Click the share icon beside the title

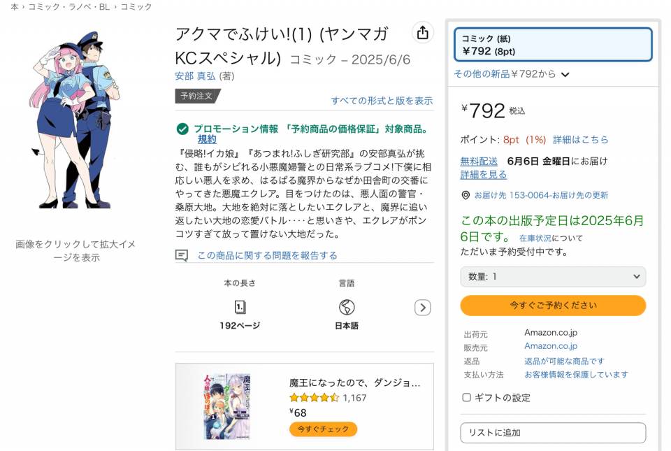click(422, 33)
